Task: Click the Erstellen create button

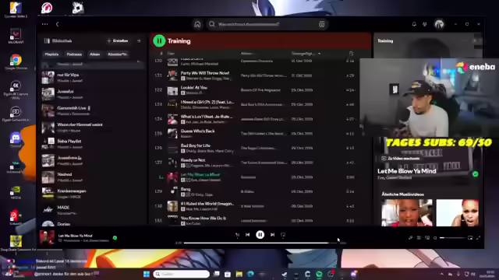Action: pos(118,41)
